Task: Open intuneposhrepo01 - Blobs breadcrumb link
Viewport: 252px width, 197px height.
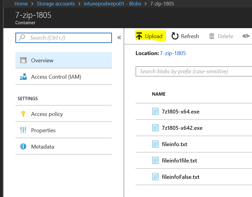Action: [113, 4]
